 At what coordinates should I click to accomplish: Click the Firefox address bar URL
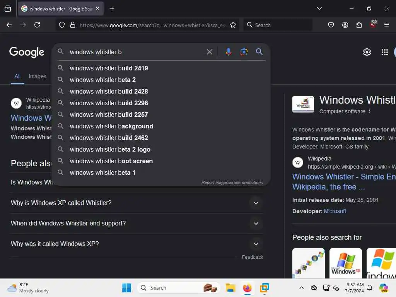(x=152, y=25)
